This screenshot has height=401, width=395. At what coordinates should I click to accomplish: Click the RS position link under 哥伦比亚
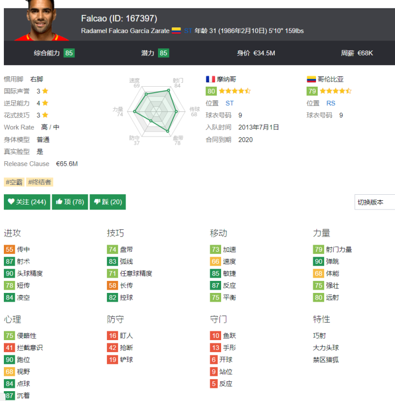pyautogui.click(x=331, y=103)
